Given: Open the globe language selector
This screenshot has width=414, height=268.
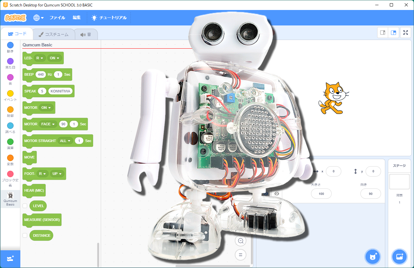Looking at the screenshot, I should coord(38,18).
